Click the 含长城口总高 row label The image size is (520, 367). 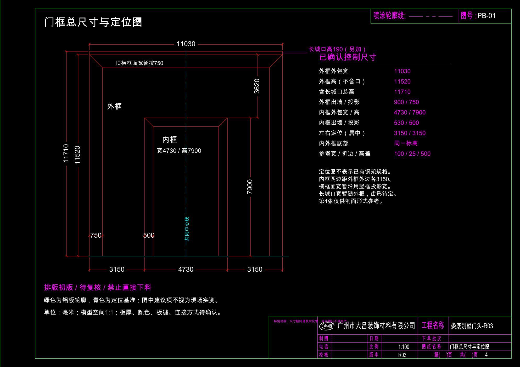337,92
